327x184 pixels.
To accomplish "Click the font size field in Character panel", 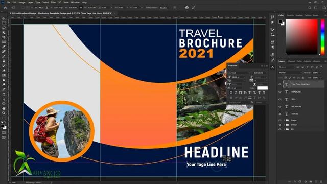I will click(x=239, y=77).
